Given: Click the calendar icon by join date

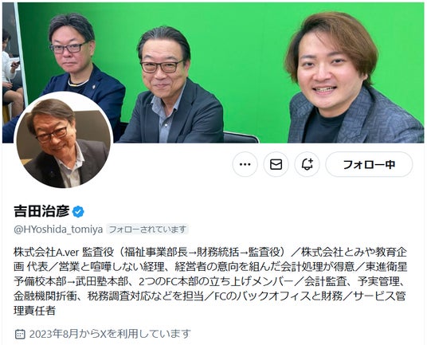Looking at the screenshot, I should coord(20,334).
